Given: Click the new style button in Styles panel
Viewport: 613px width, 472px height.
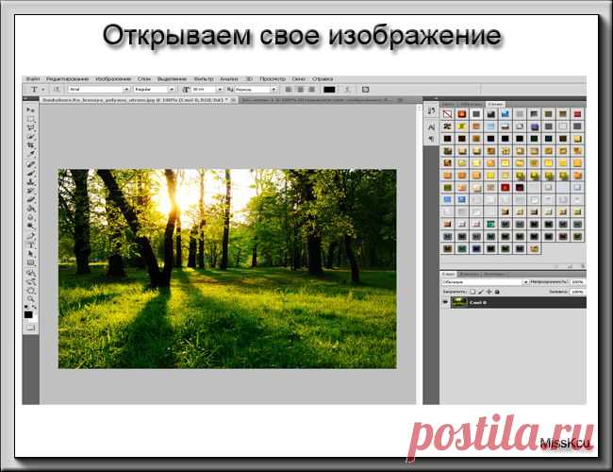Looking at the screenshot, I should click(571, 266).
